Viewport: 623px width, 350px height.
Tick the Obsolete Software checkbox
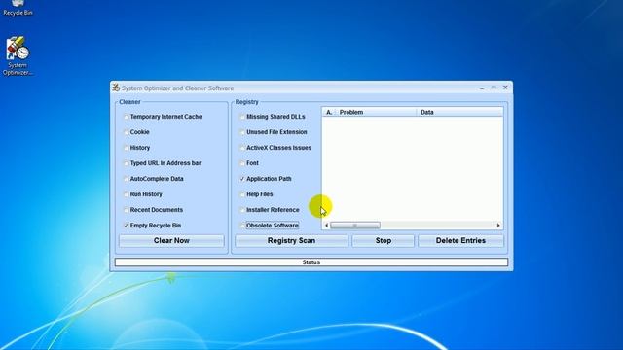(x=242, y=226)
